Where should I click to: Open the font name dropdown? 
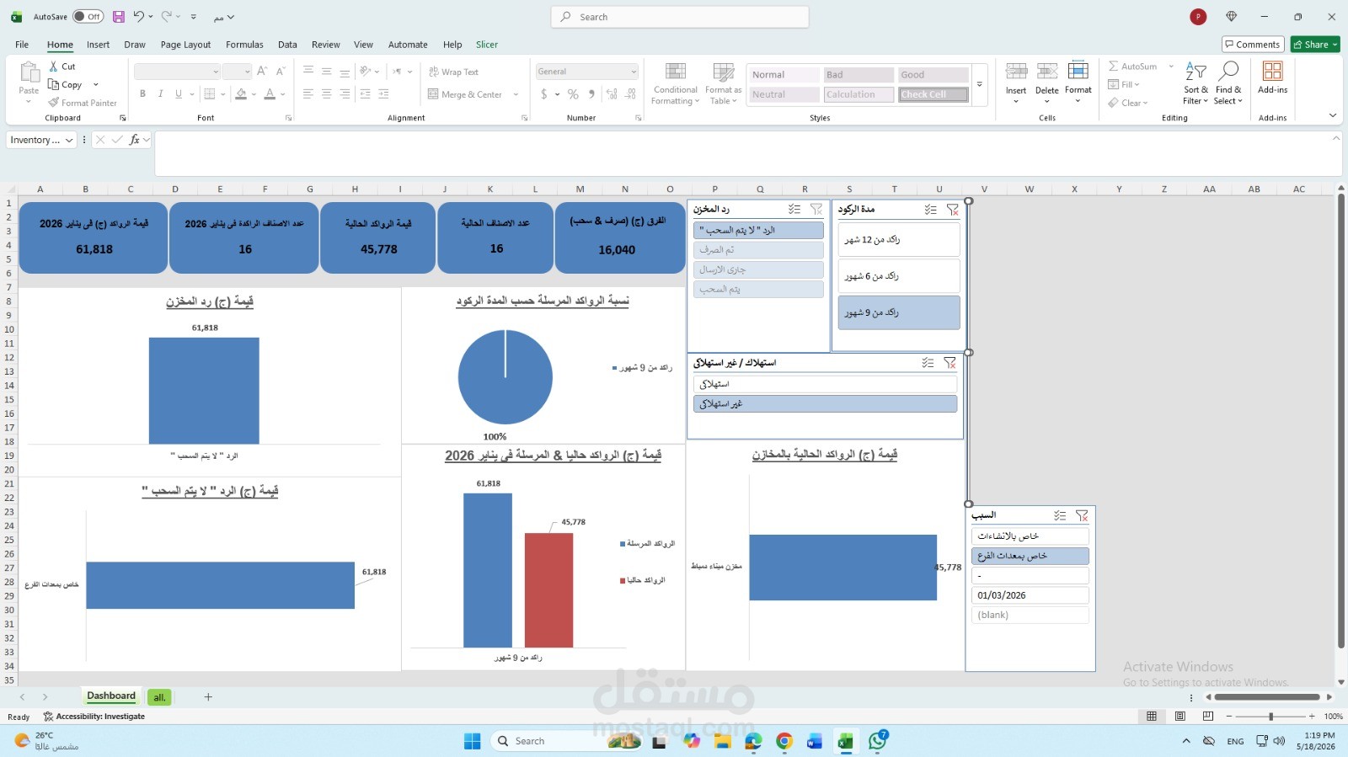point(215,72)
